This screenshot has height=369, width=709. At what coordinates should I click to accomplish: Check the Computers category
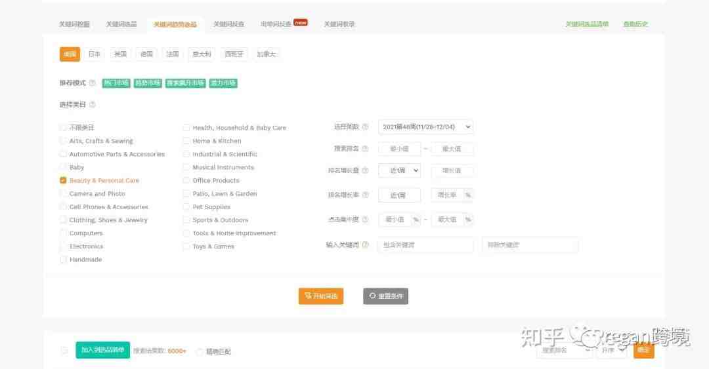[63, 233]
